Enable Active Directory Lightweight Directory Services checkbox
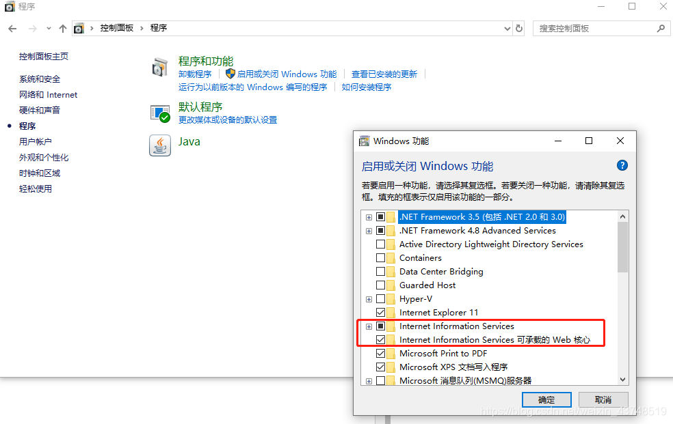This screenshot has width=673, height=424. tap(380, 244)
